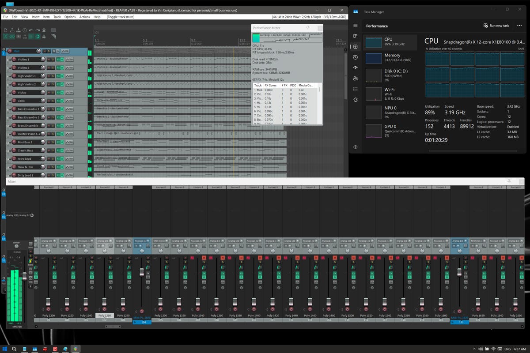Open the Task Manager settings gear
The image size is (530, 353).
tap(356, 147)
